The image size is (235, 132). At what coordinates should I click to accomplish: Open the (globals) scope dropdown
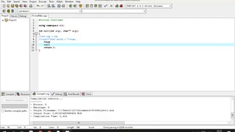pyautogui.click(x=80, y=11)
